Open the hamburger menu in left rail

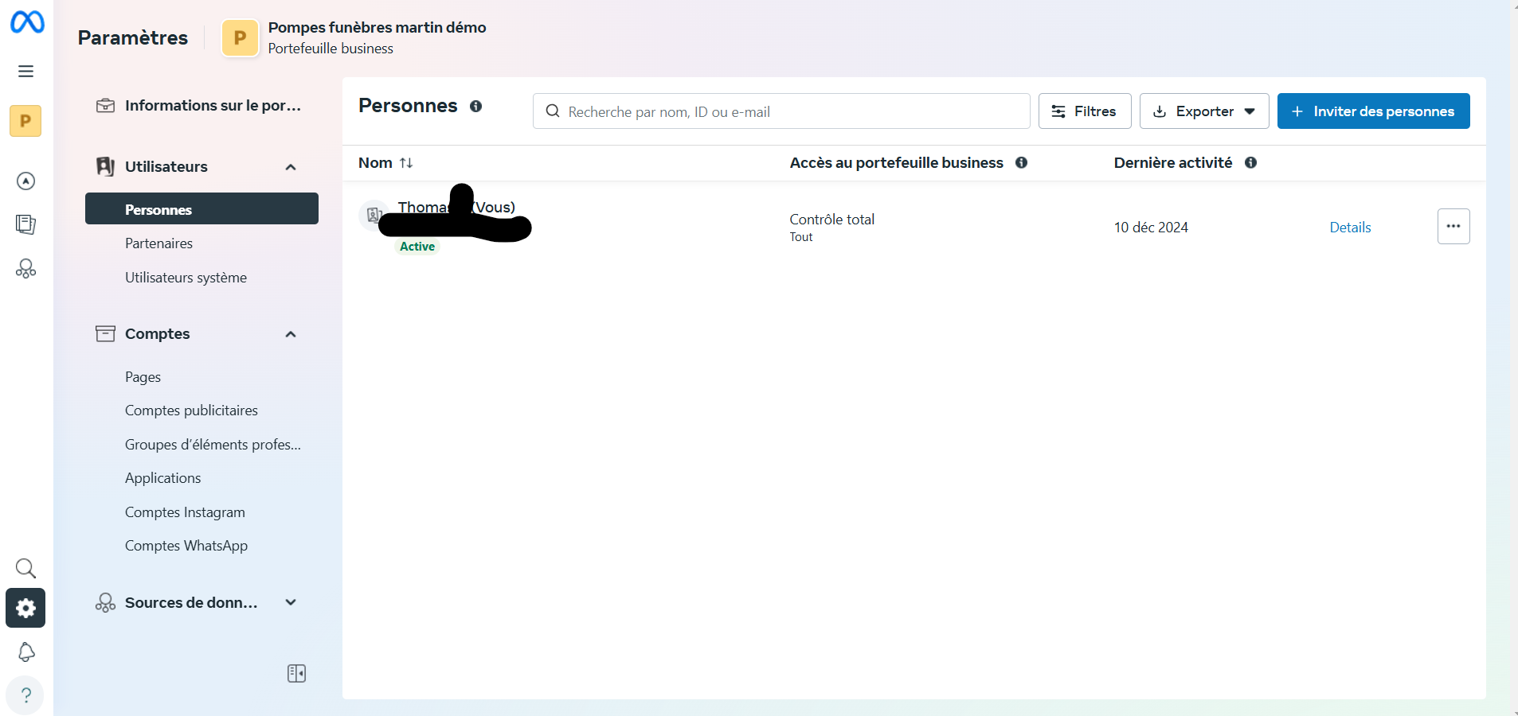click(25, 72)
